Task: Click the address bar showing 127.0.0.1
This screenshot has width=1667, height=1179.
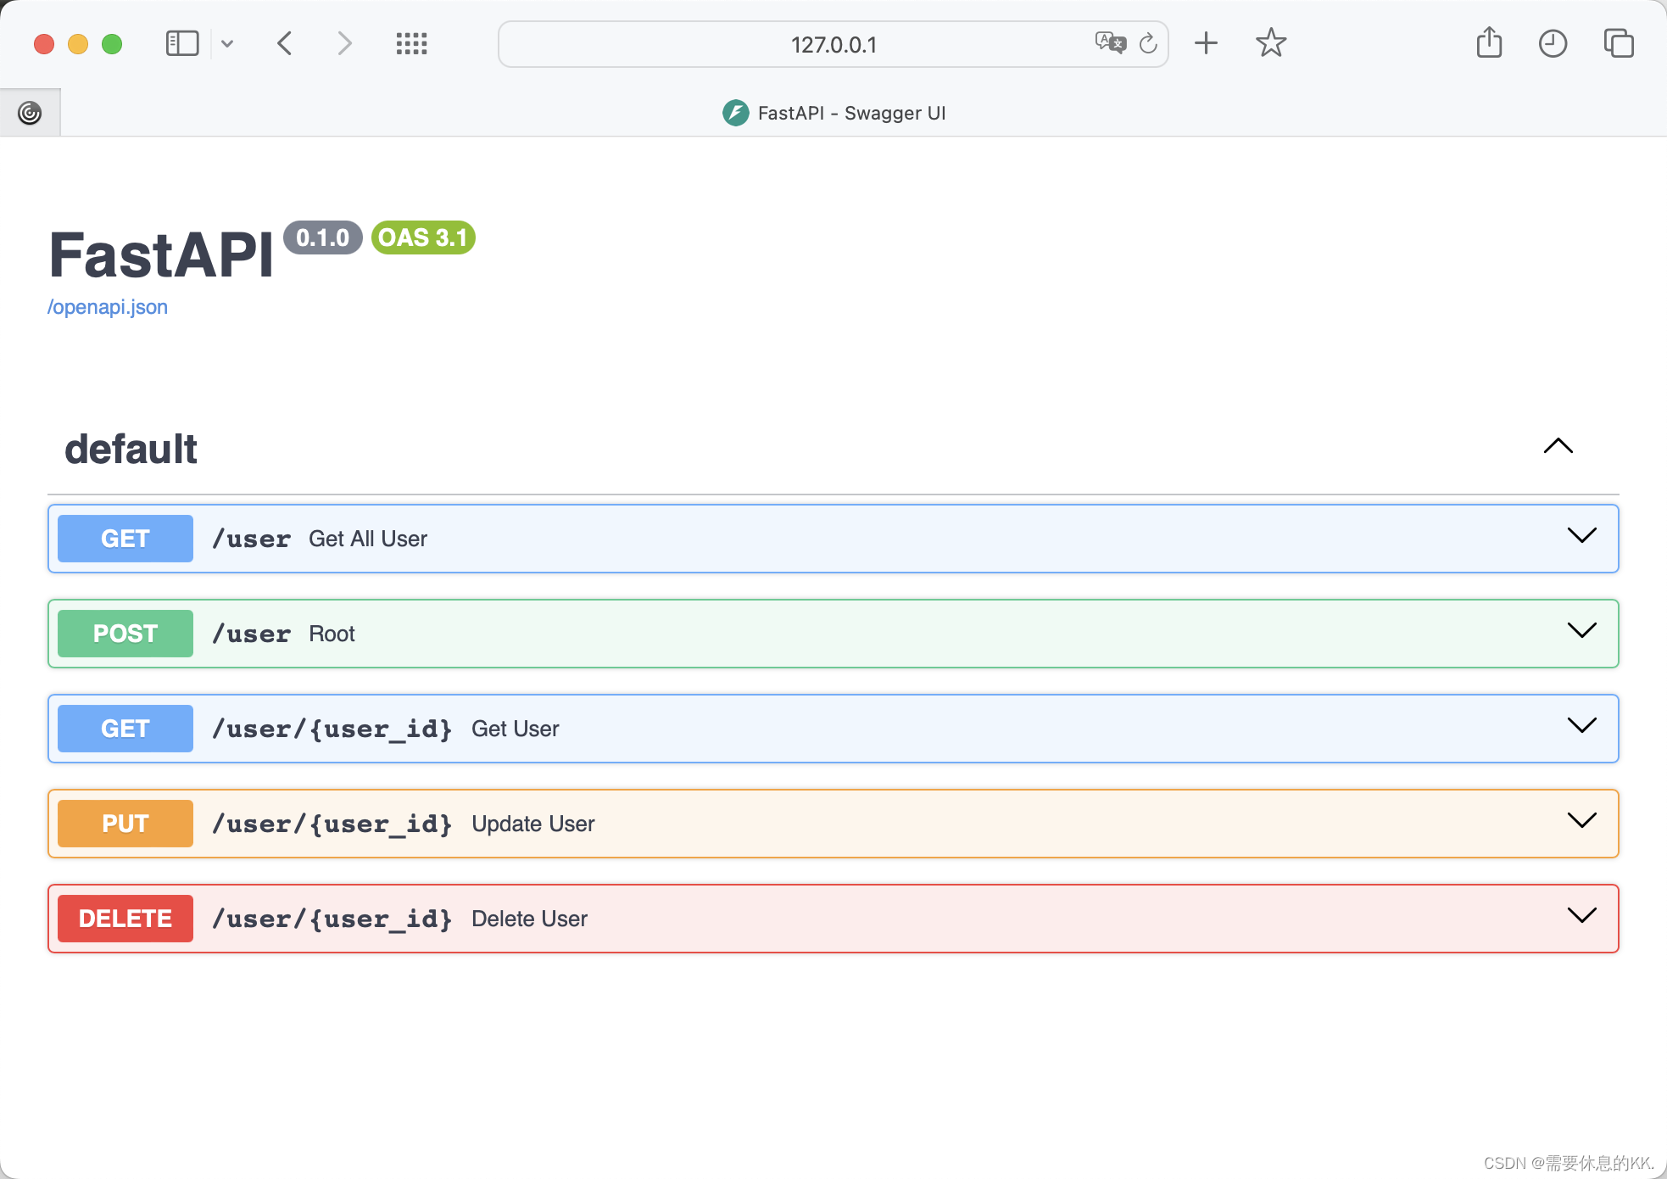Action: click(x=833, y=44)
